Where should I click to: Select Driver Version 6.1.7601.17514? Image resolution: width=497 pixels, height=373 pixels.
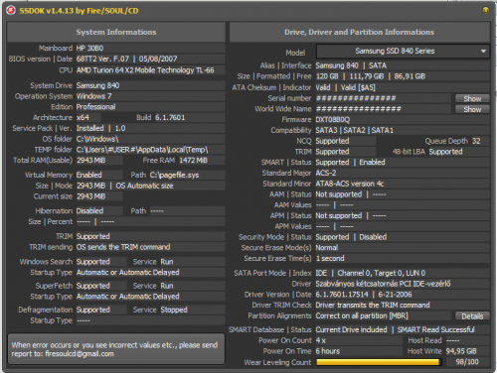[342, 295]
